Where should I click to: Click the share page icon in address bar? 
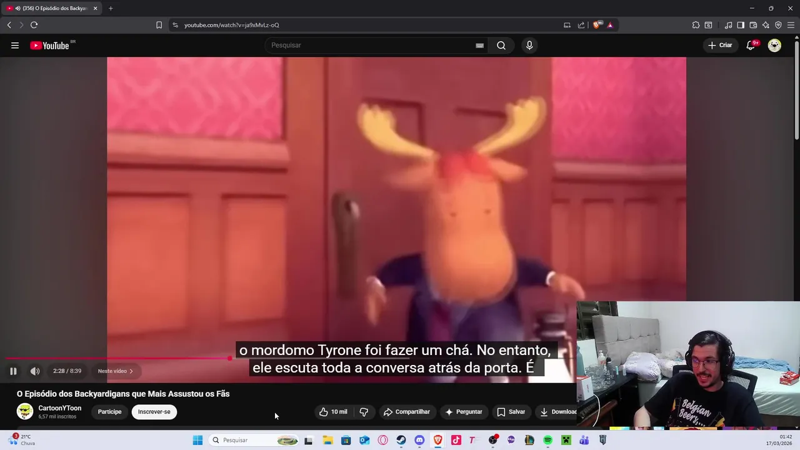[581, 25]
